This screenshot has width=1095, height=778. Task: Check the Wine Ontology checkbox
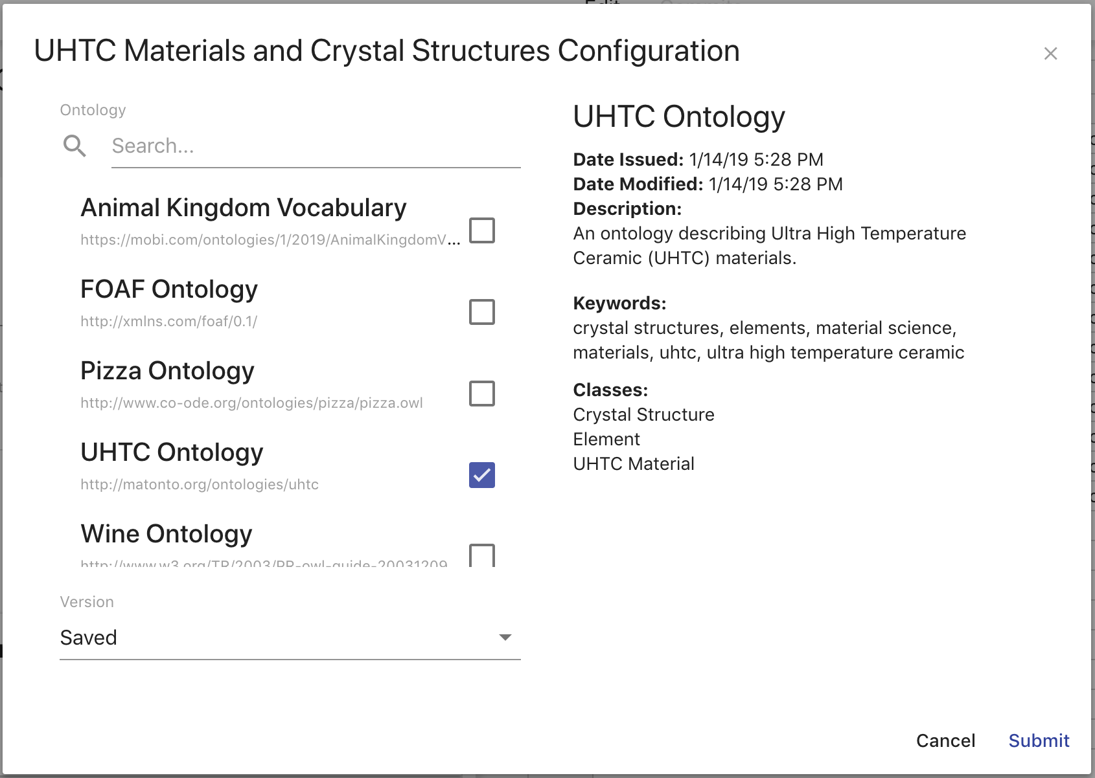pos(481,555)
